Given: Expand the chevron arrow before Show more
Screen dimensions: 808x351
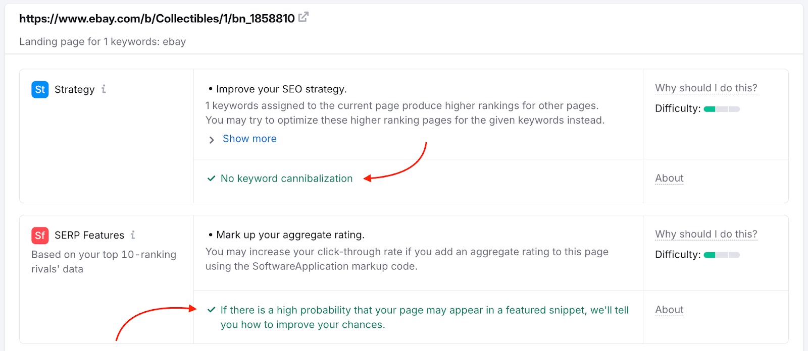Looking at the screenshot, I should point(212,140).
